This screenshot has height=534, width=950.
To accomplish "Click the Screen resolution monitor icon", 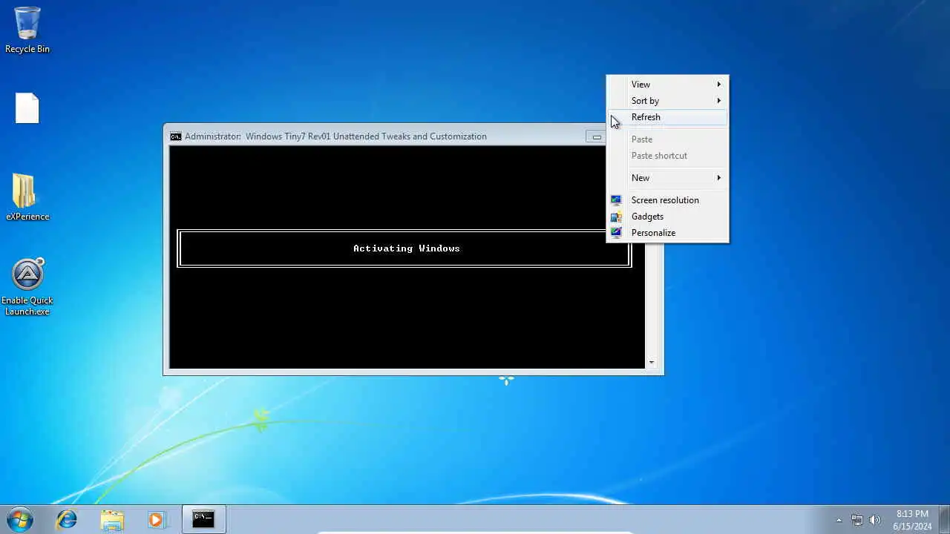I will pos(616,200).
